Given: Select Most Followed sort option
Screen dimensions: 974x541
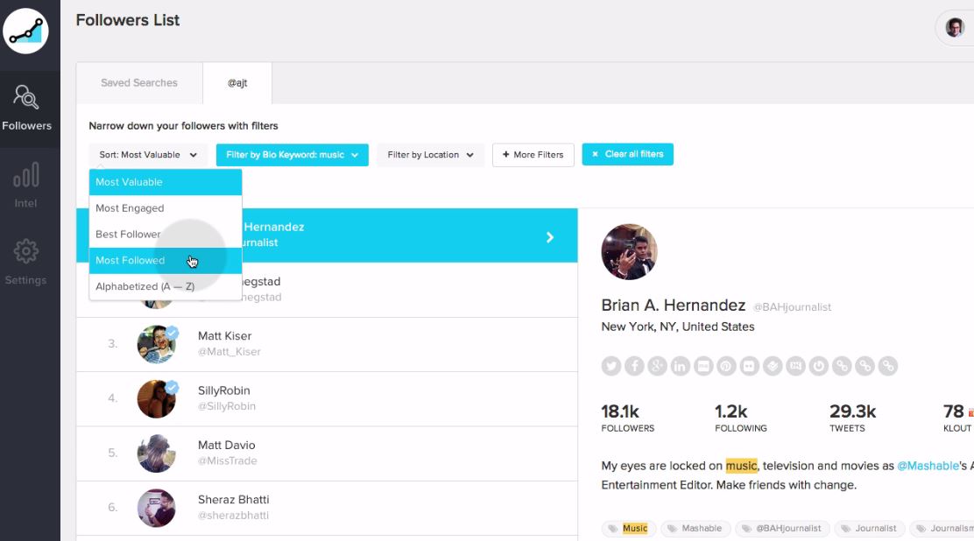Looking at the screenshot, I should point(131,261).
